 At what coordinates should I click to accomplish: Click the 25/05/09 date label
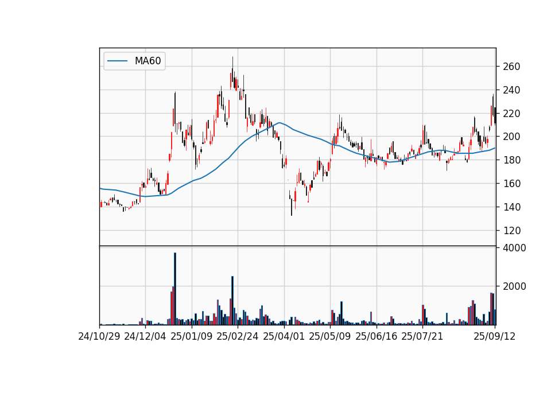(330, 336)
